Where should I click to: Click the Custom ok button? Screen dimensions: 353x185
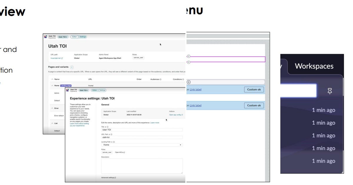(x=254, y=90)
